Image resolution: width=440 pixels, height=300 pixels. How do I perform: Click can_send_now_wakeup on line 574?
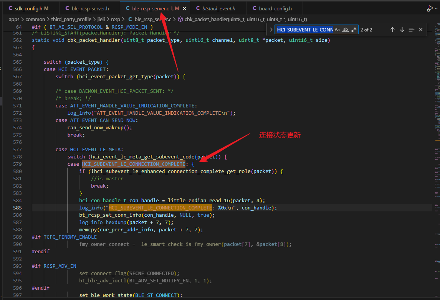(x=95, y=128)
